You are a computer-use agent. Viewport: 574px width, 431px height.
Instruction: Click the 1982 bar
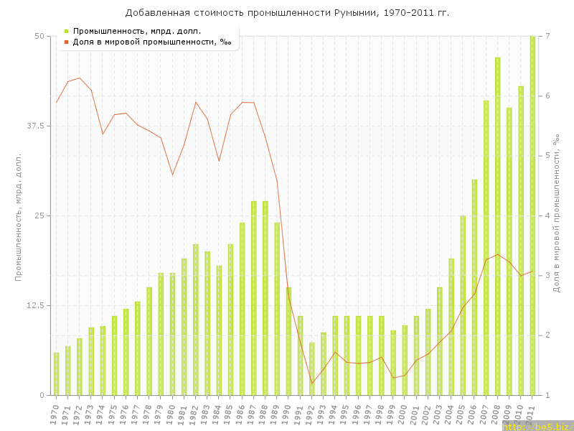[x=196, y=320]
